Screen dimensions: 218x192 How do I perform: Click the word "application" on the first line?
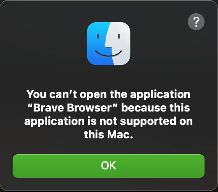pyautogui.click(x=160, y=95)
